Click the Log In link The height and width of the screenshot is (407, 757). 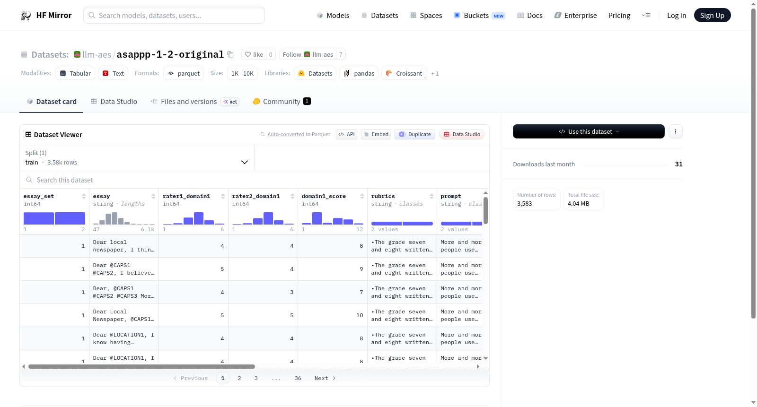pos(677,16)
